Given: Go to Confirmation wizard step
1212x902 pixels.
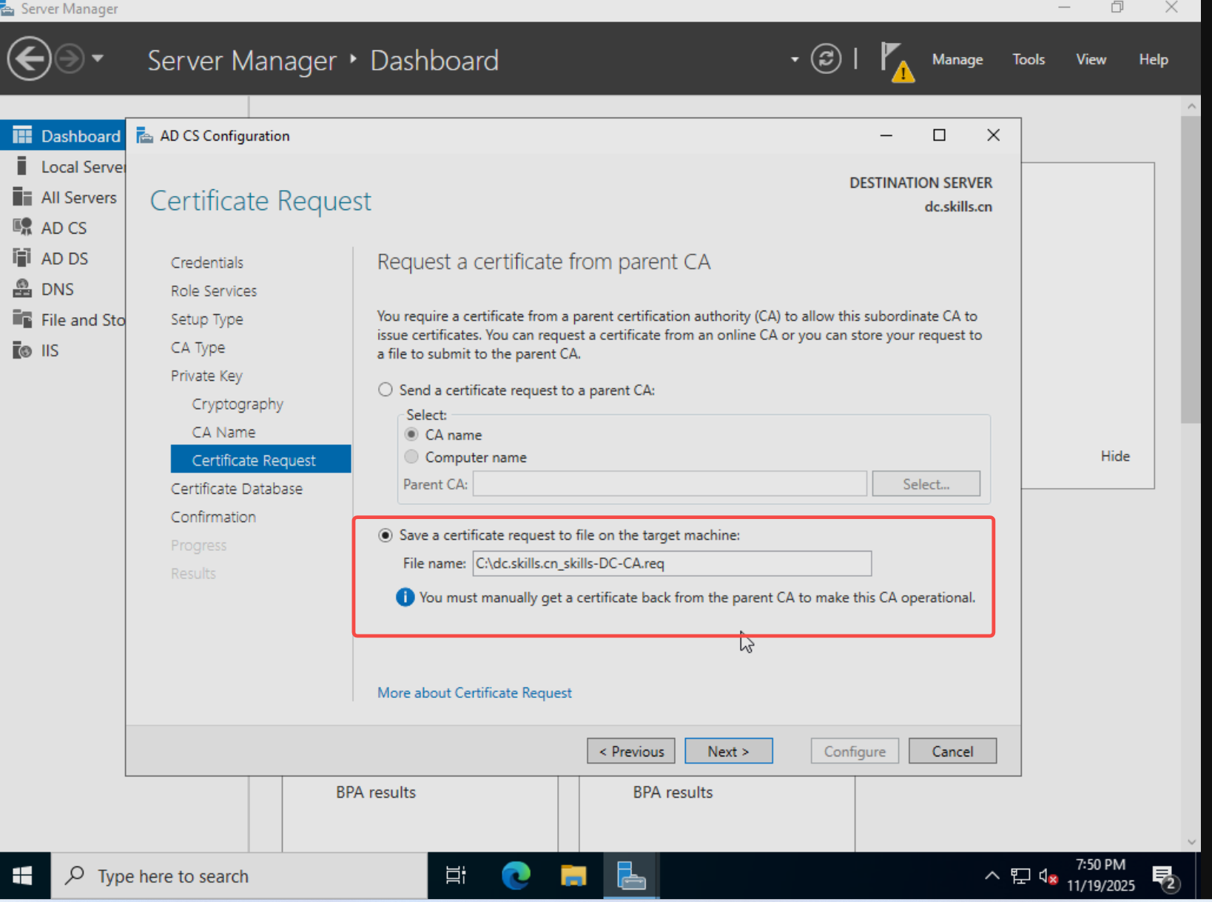Looking at the screenshot, I should [213, 517].
